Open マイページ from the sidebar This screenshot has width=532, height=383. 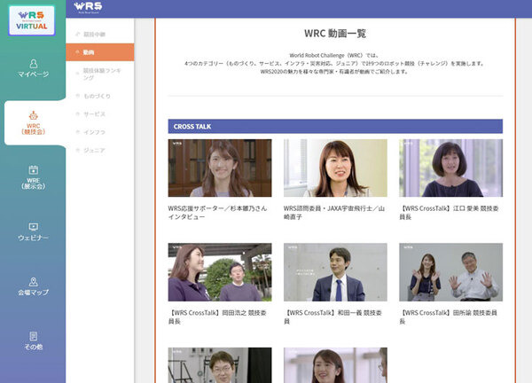click(33, 70)
